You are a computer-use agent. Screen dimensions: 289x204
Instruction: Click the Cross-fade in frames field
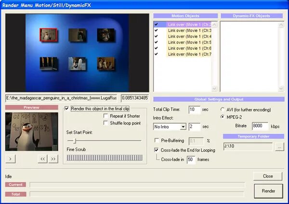pyautogui.click(x=191, y=160)
